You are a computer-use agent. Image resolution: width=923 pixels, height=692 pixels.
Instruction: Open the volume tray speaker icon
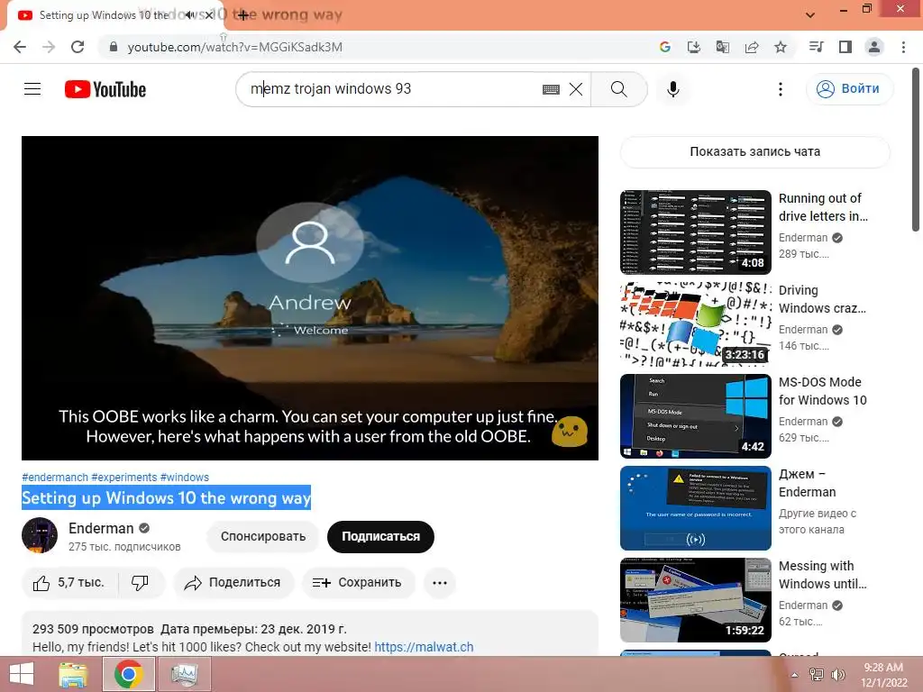click(837, 675)
